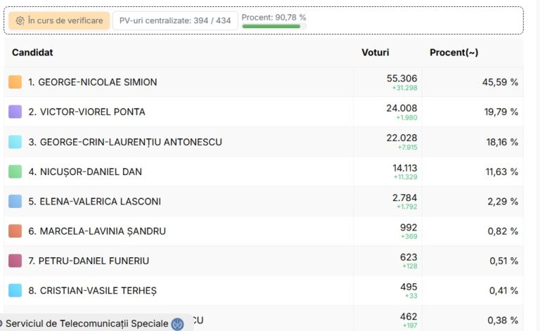Click the percentage 2,29 %
This screenshot has height=331, width=540.
(503, 201)
